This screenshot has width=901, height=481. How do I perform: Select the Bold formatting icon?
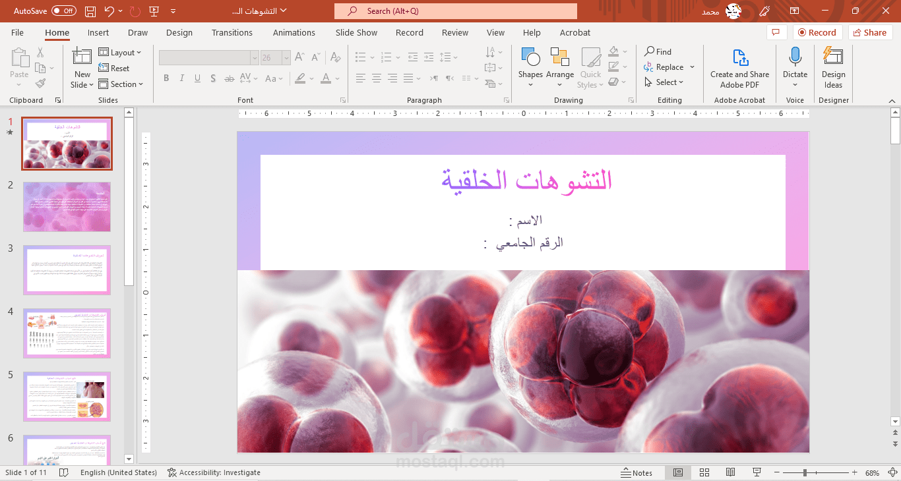click(166, 78)
